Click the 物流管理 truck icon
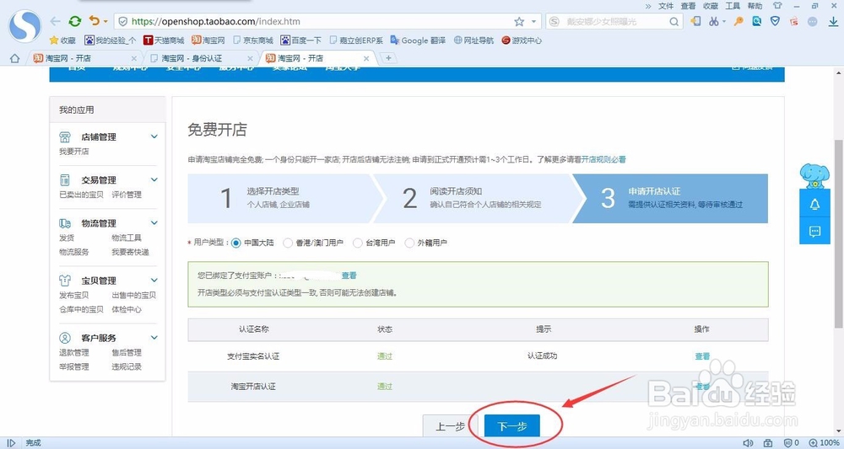 click(x=65, y=223)
